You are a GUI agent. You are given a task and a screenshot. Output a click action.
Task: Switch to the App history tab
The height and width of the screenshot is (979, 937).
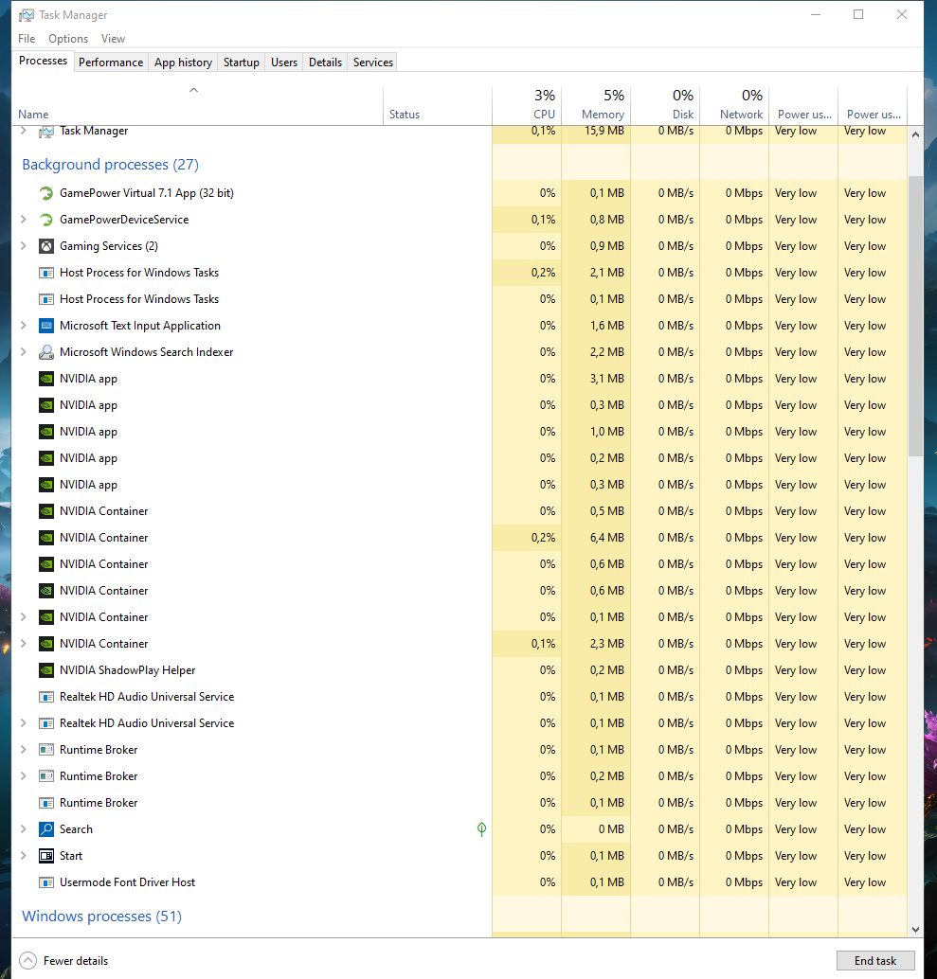pos(183,62)
